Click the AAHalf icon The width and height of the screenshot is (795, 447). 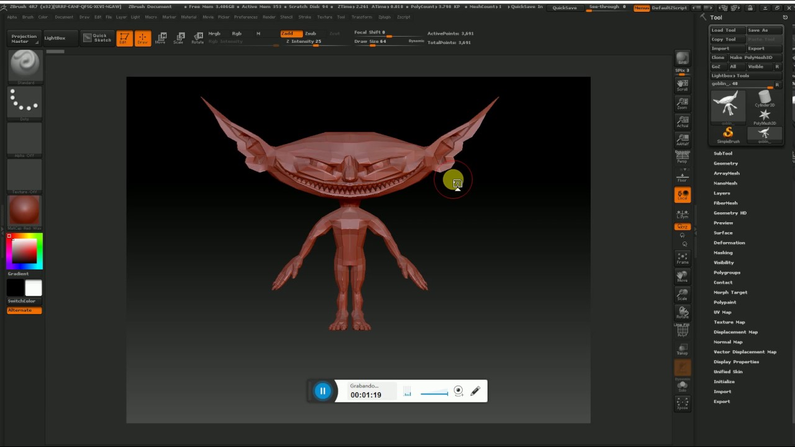coord(683,140)
